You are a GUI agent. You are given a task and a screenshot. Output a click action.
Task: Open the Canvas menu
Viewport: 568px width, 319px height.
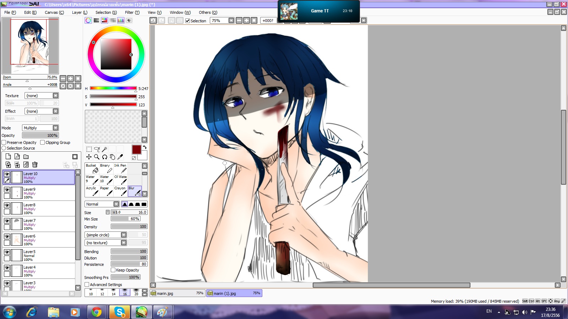54,12
